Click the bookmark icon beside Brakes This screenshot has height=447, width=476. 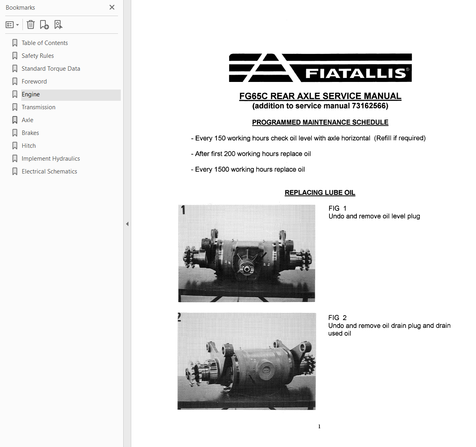pyautogui.click(x=14, y=133)
